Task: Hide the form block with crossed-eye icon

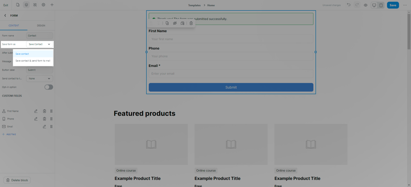Action: click(175, 23)
